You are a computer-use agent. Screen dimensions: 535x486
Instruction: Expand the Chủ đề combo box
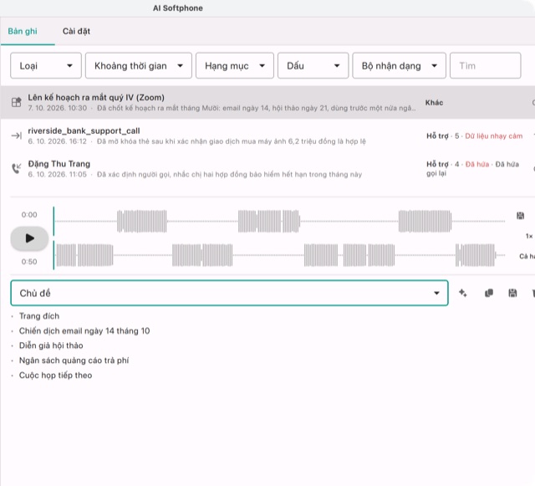(x=229, y=293)
